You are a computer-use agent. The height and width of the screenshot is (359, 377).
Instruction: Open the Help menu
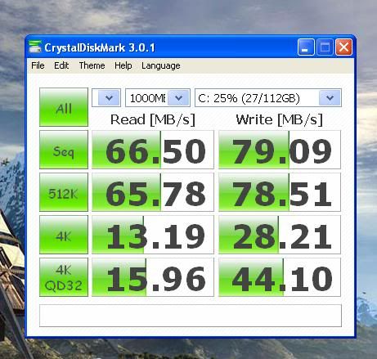click(123, 65)
